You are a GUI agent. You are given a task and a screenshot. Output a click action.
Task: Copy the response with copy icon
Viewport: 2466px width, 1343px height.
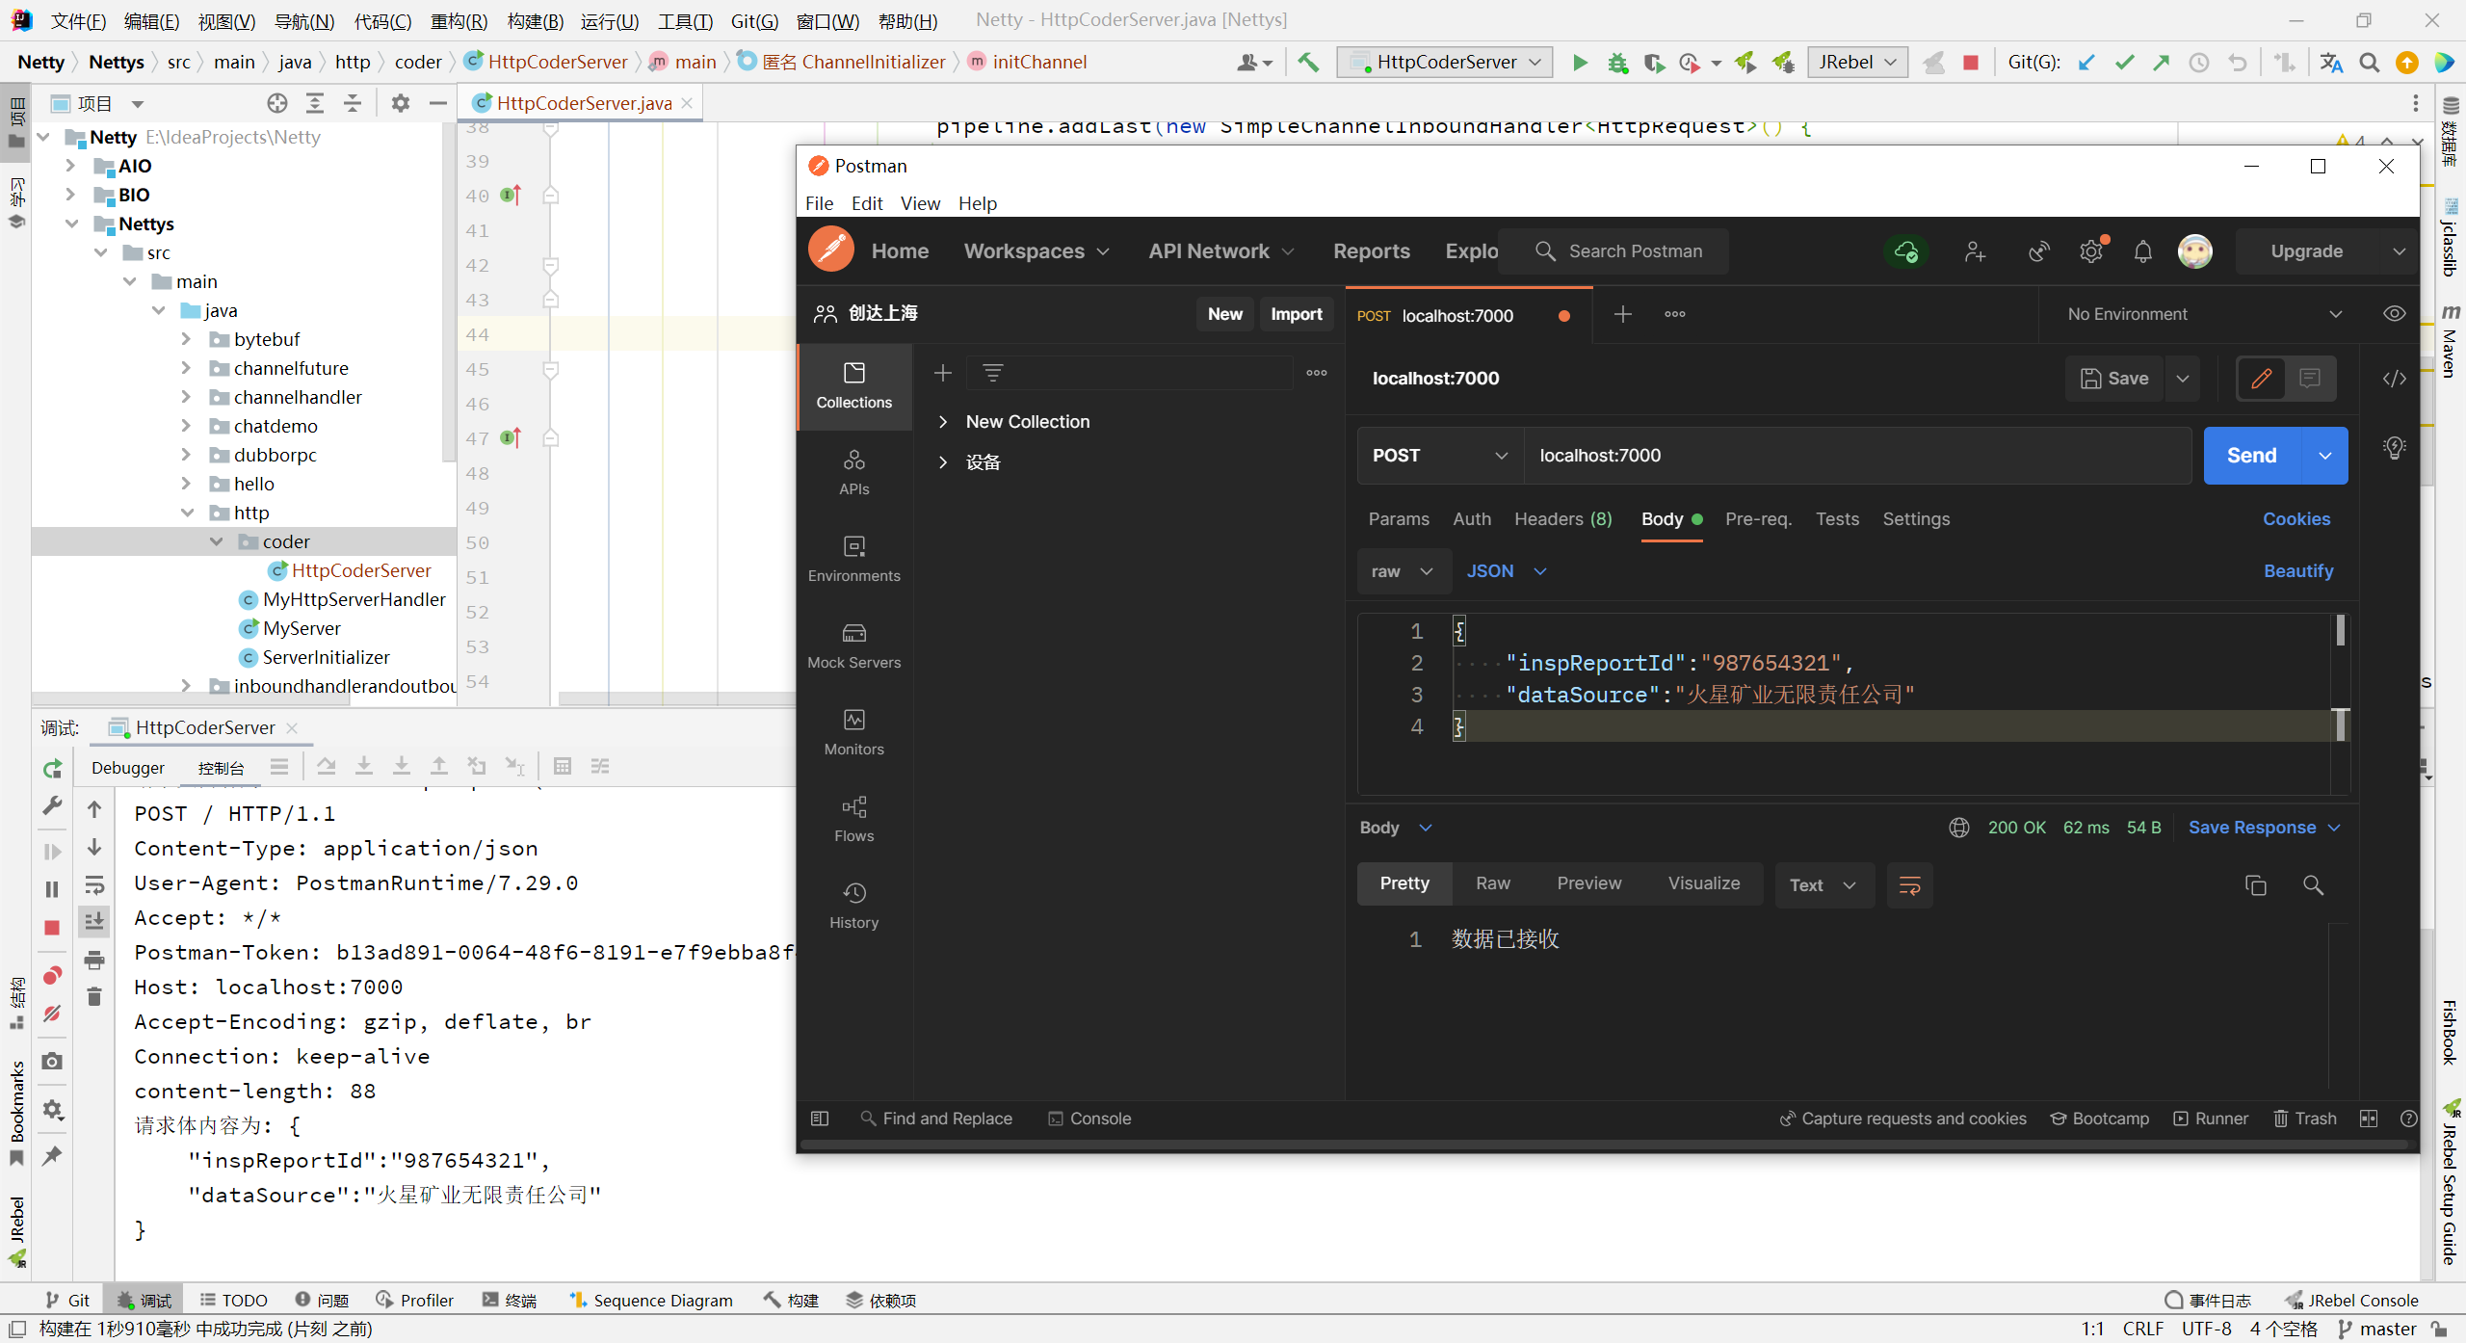pos(2255,885)
